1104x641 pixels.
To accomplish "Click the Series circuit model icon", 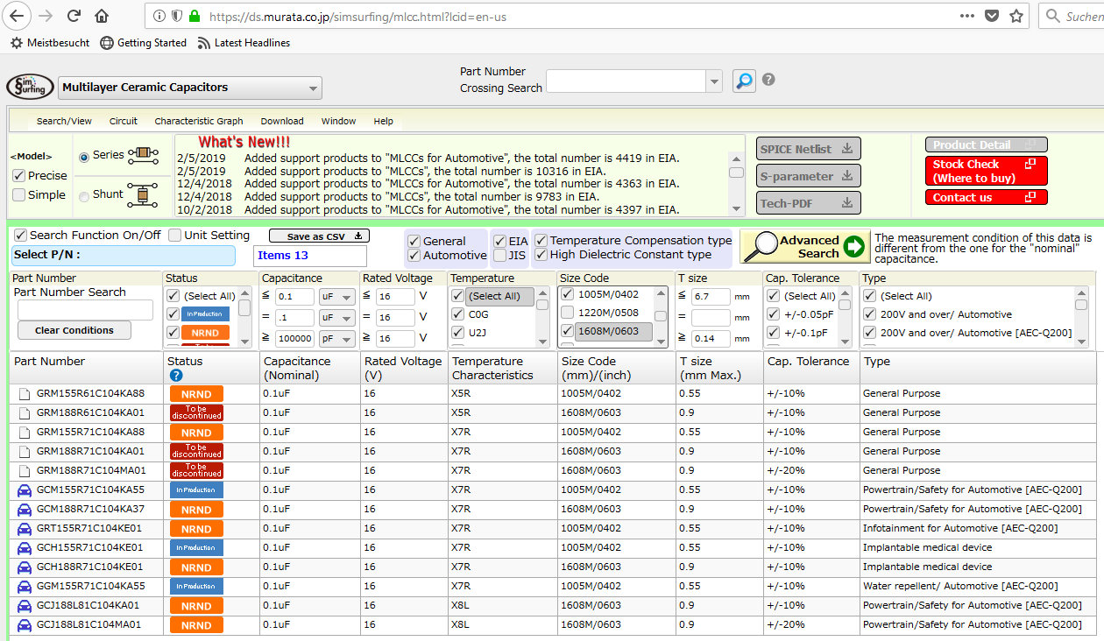I will point(143,156).
